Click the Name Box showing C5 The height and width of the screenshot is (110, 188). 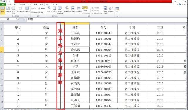point(8,19)
